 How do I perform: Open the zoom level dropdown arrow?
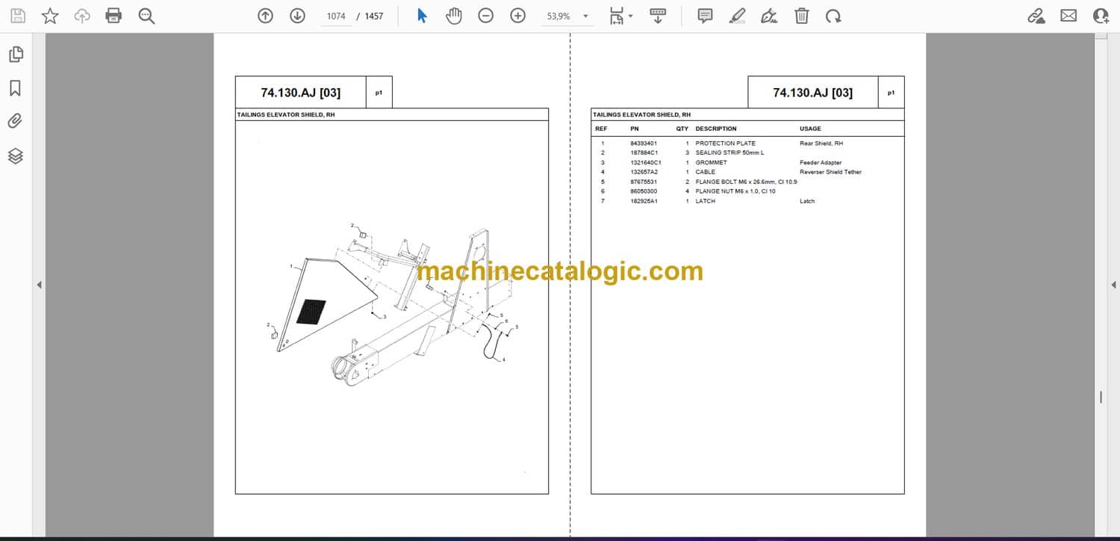[585, 16]
